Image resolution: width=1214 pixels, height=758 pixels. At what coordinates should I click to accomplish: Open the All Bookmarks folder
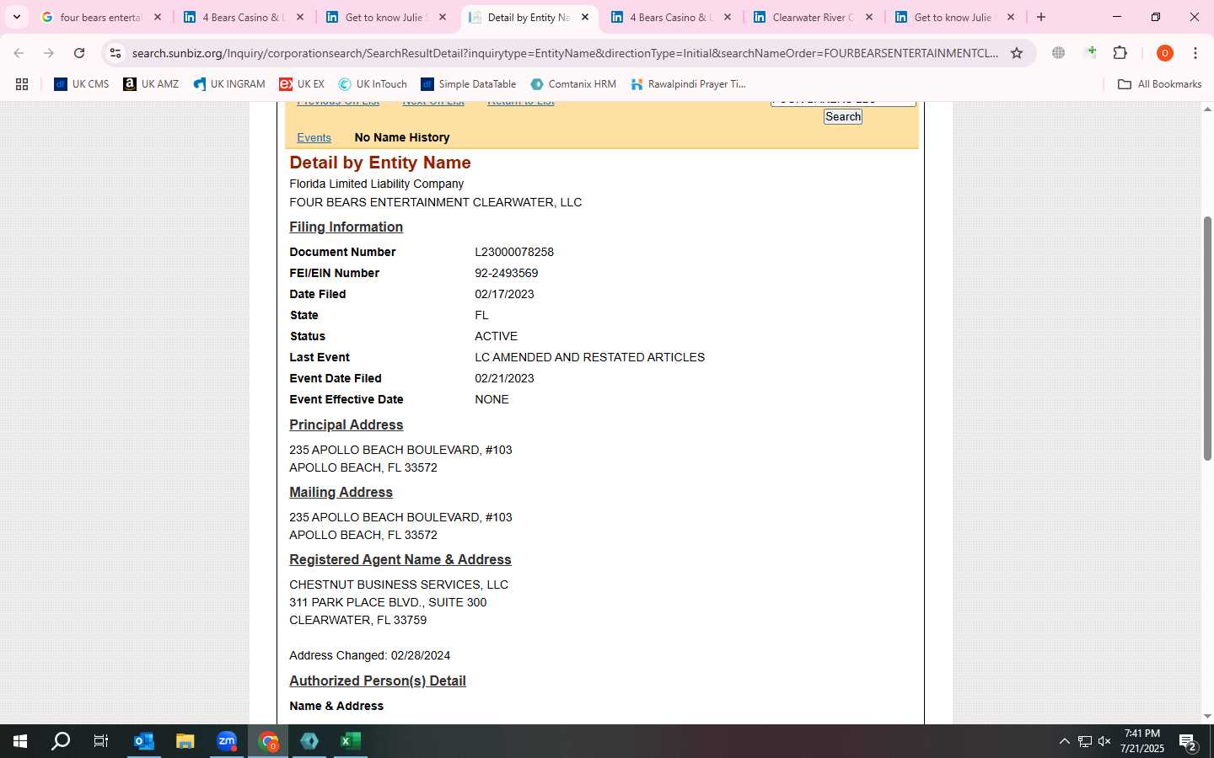pyautogui.click(x=1159, y=84)
